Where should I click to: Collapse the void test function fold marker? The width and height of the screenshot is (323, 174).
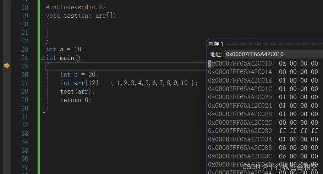click(x=43, y=16)
